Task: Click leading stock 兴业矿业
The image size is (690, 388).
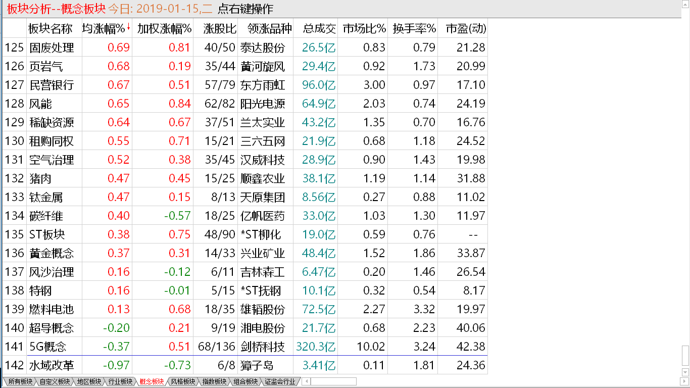Action: (263, 253)
